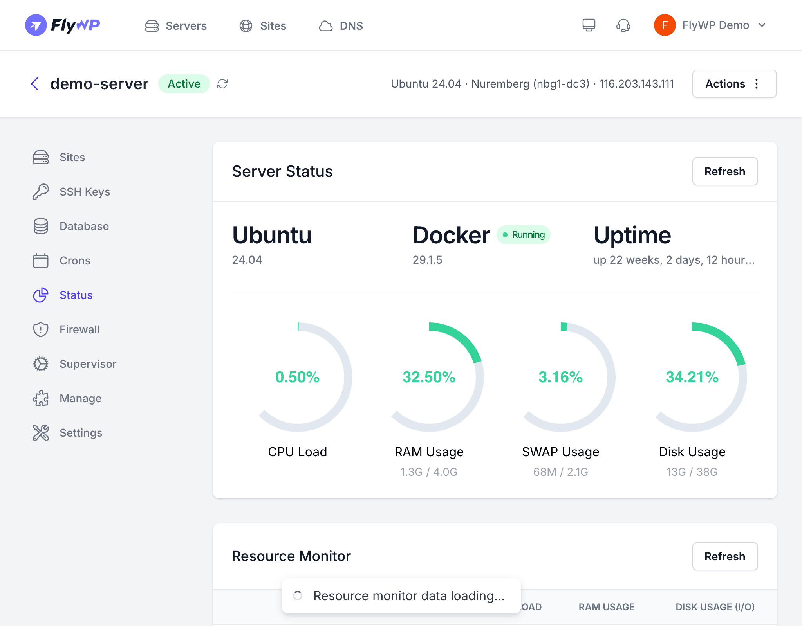Click the resource monitor loading toast
Image resolution: width=802 pixels, height=626 pixels.
pos(401,595)
